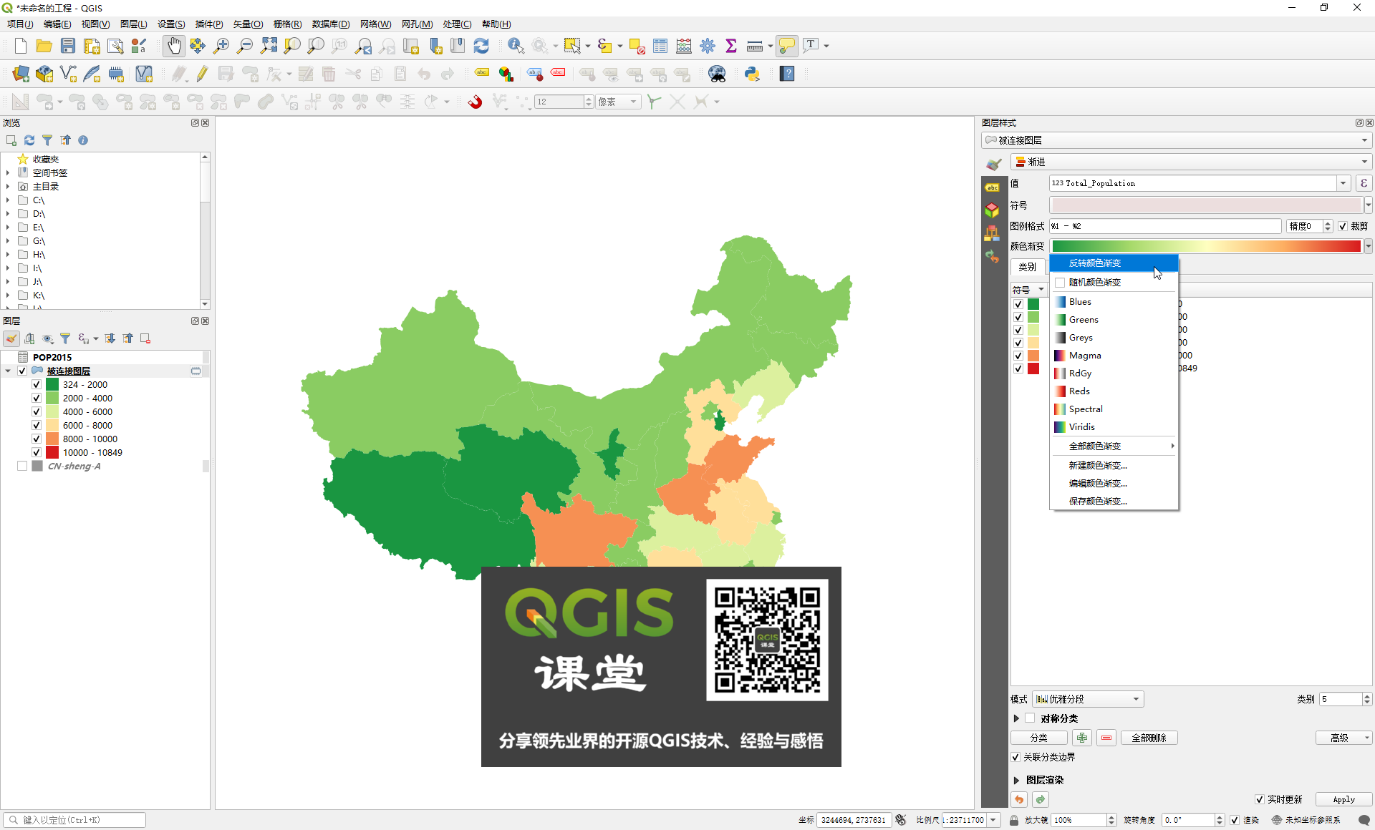Viewport: 1375px width, 830px height.
Task: Open the 像素 units dropdown
Action: (x=618, y=102)
